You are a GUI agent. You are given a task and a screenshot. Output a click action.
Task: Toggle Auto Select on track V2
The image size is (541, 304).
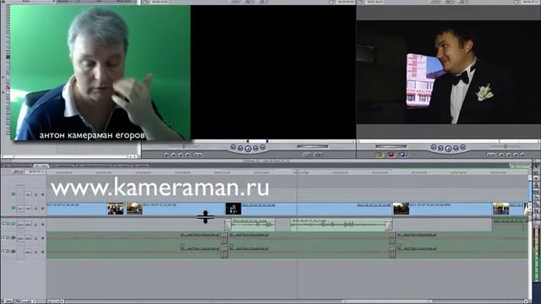43,195
